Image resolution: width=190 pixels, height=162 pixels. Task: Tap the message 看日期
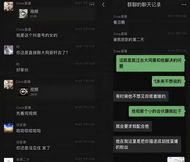pyautogui.click(x=119, y=22)
